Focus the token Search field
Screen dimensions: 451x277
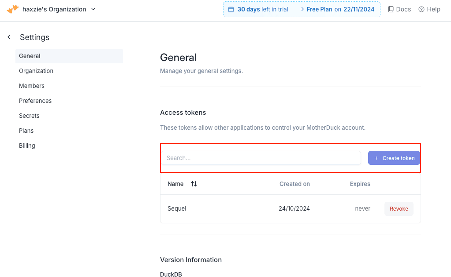point(261,158)
